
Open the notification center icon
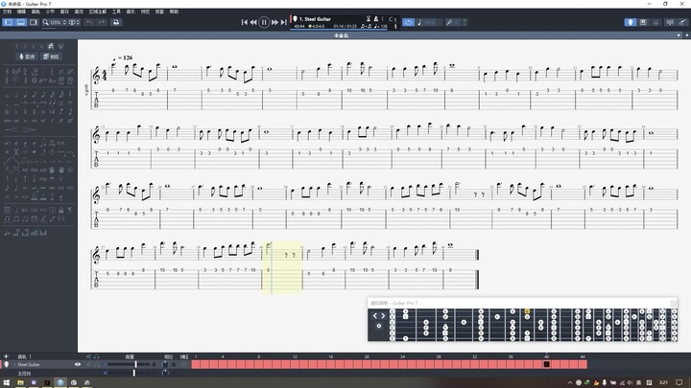(679, 382)
